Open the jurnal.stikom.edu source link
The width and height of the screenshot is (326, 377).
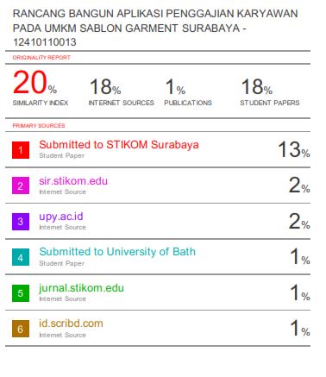coord(81,288)
